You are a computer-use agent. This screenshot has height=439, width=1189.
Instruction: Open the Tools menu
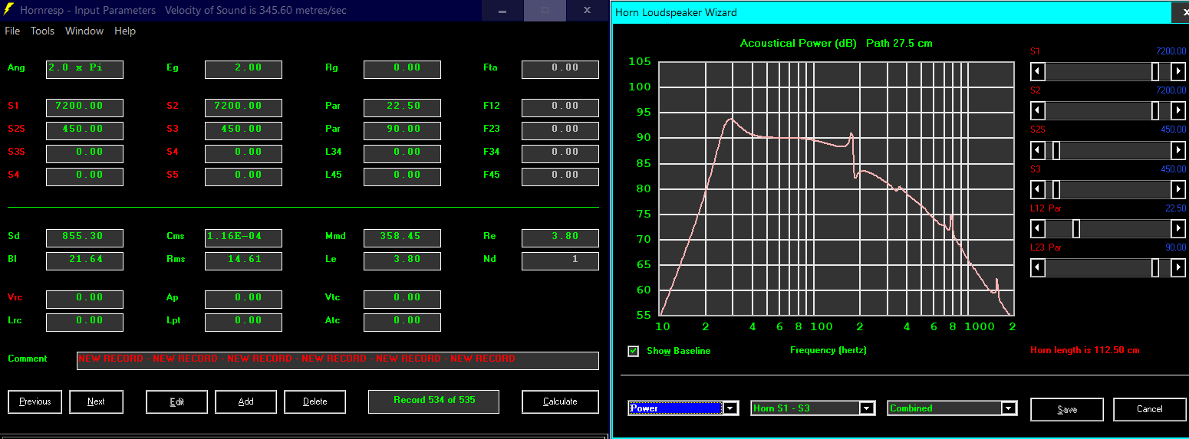click(42, 31)
